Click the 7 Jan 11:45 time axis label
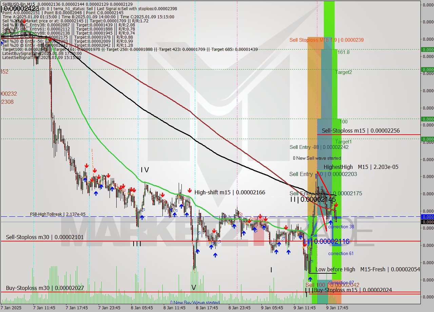 (44, 308)
